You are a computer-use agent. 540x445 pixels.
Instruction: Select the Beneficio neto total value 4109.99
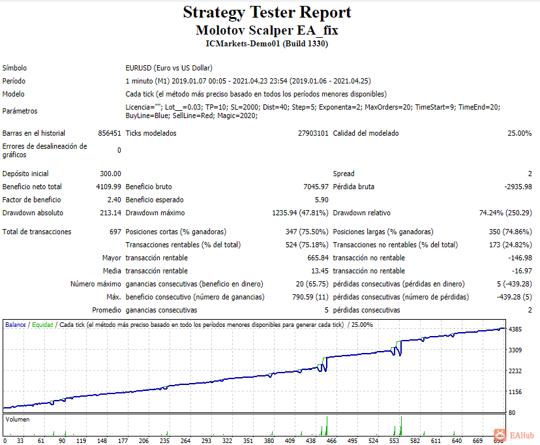click(108, 187)
